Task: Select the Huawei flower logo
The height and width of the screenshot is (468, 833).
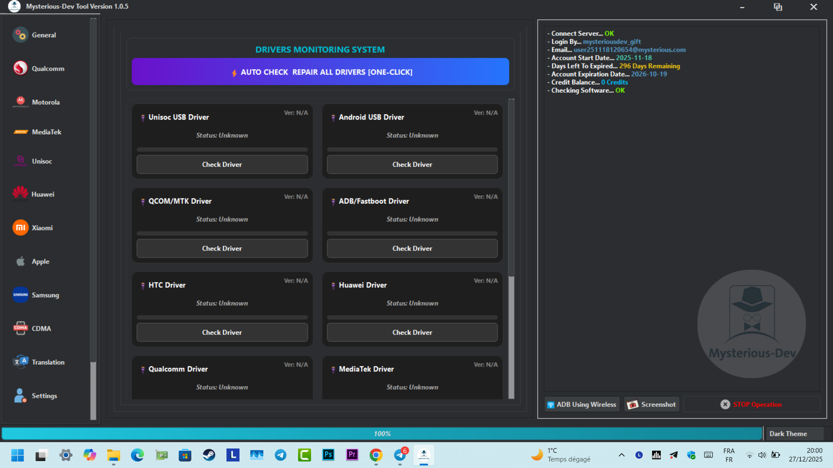Action: coord(20,194)
